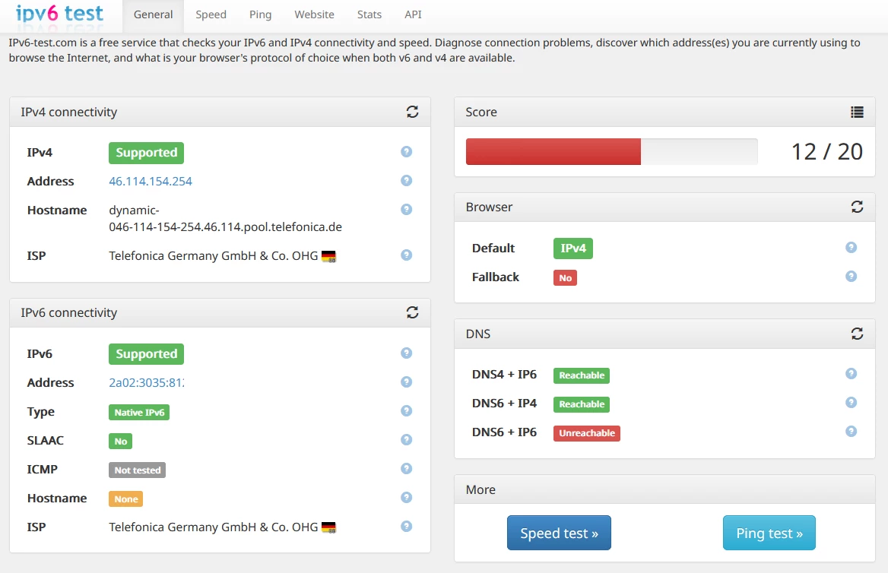Viewport: 888px width, 573px height.
Task: Switch to the Ping tab
Action: (260, 14)
